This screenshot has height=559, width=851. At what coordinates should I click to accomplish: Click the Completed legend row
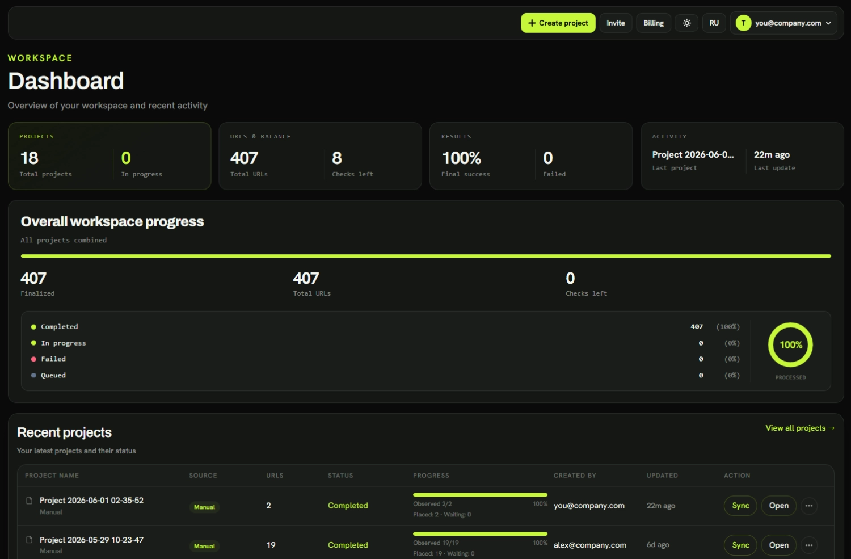pyautogui.click(x=386, y=327)
